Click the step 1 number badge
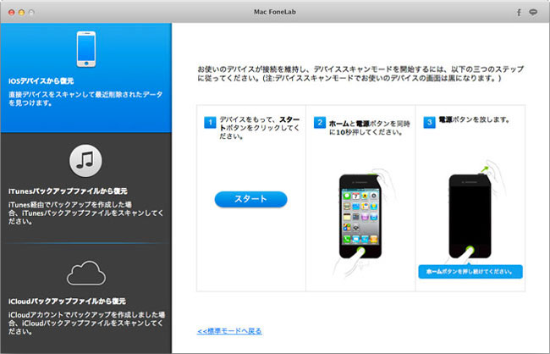Image resolution: width=550 pixels, height=354 pixels. click(210, 123)
